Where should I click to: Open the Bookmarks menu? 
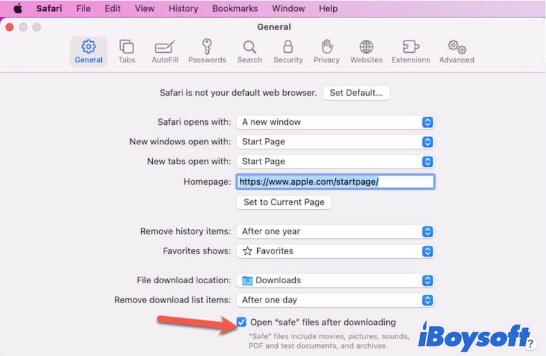[x=235, y=8]
